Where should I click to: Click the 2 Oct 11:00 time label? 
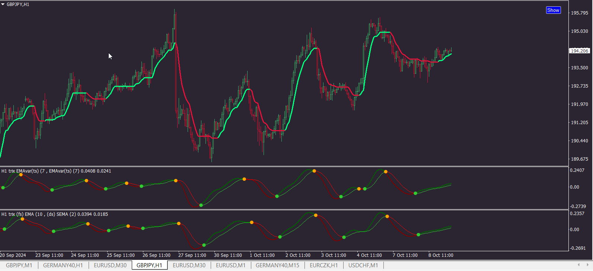point(298,255)
